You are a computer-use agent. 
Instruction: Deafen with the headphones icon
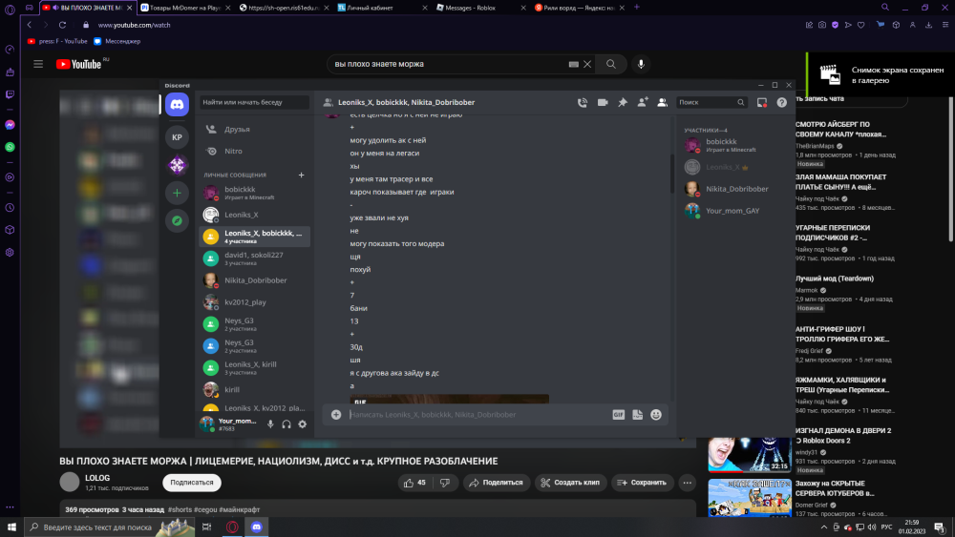coord(286,424)
